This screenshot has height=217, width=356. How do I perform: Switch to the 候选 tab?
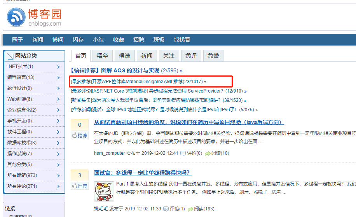point(125,56)
